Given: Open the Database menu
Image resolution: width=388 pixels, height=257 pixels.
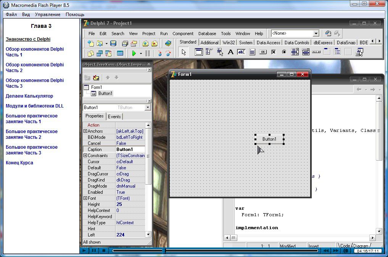Looking at the screenshot, I should [x=207, y=34].
